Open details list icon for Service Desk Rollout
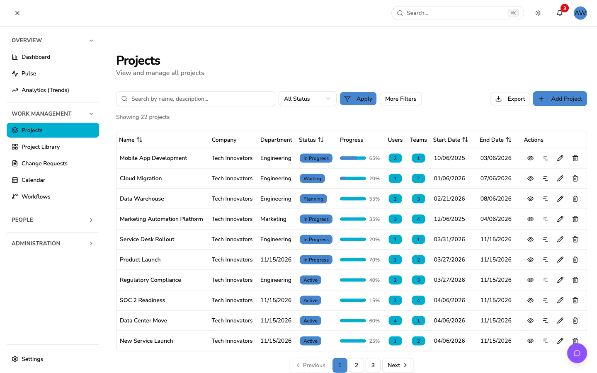Screen dimensions: 597x373 point(545,239)
